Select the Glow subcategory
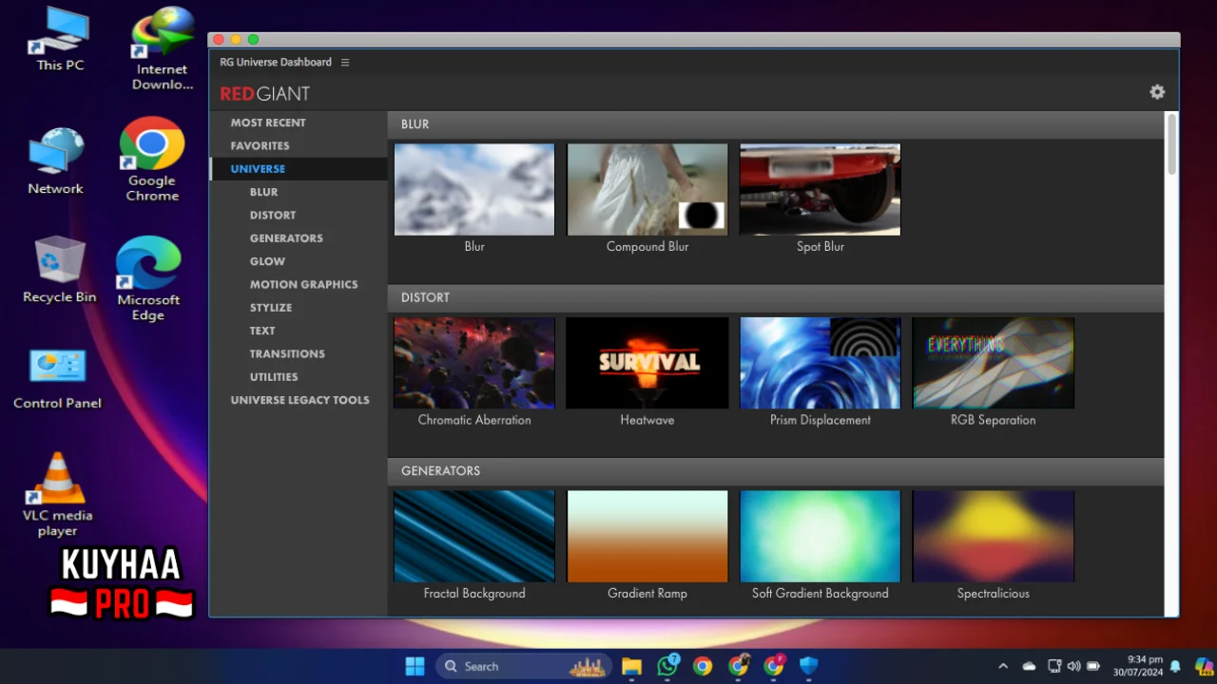 267,261
